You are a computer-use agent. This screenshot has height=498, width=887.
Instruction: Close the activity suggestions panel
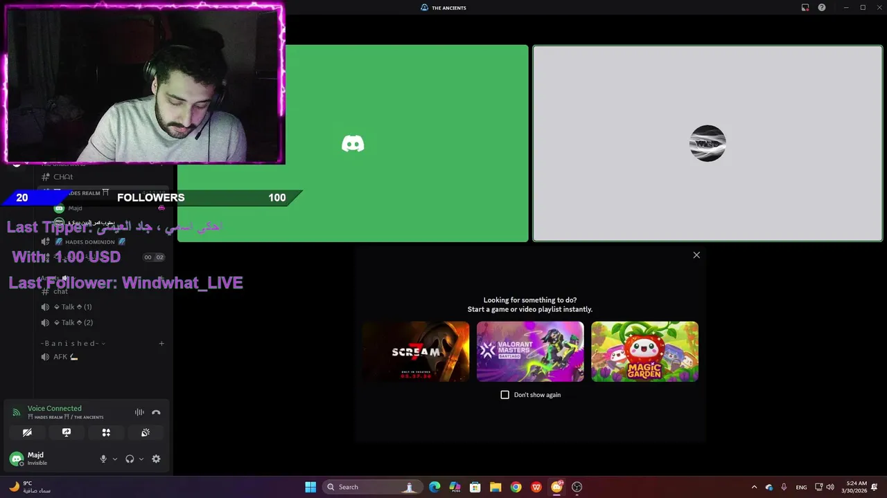pyautogui.click(x=696, y=255)
